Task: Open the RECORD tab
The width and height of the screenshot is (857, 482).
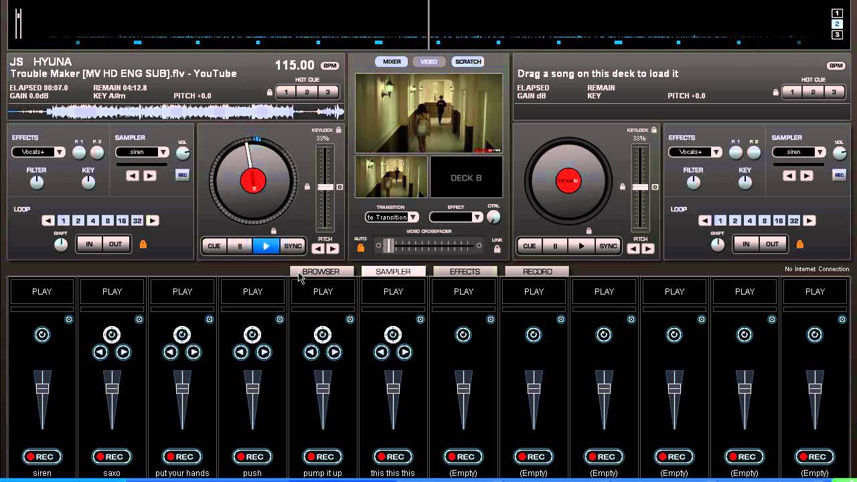Action: point(537,271)
